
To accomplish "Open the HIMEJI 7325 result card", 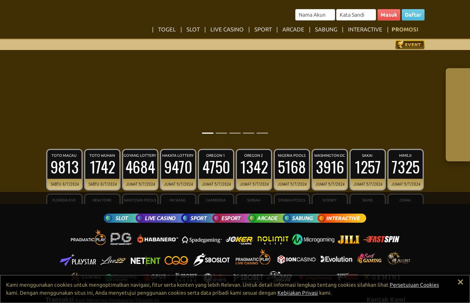I will [406, 170].
